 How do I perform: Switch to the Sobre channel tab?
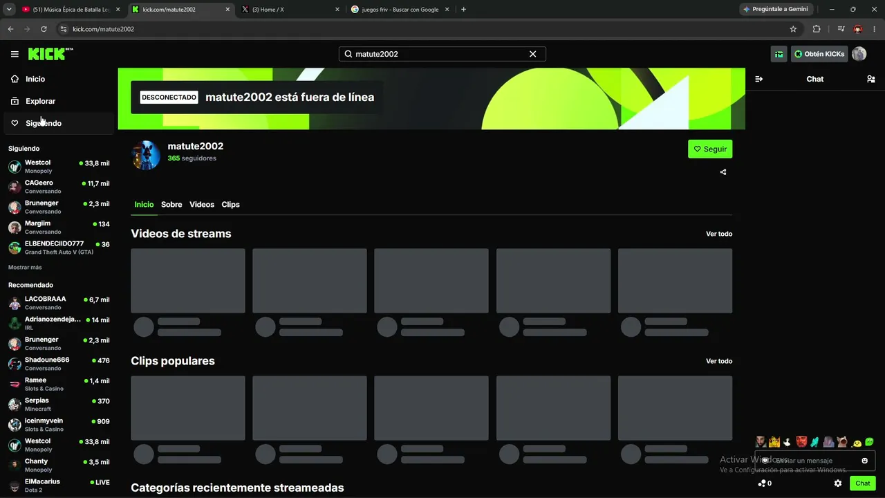[x=171, y=205]
